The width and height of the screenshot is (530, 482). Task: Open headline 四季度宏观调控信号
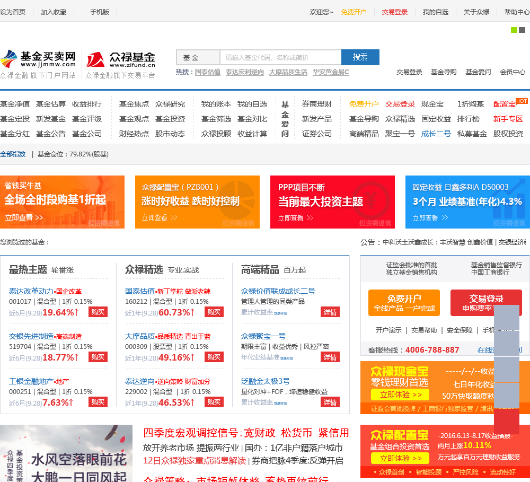[246, 433]
